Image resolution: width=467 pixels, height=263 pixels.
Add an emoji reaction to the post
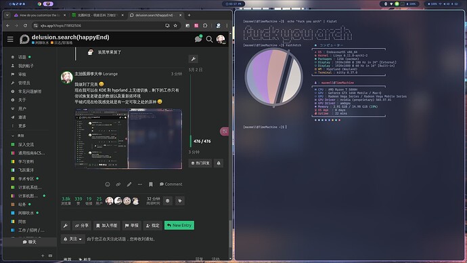tap(108, 184)
